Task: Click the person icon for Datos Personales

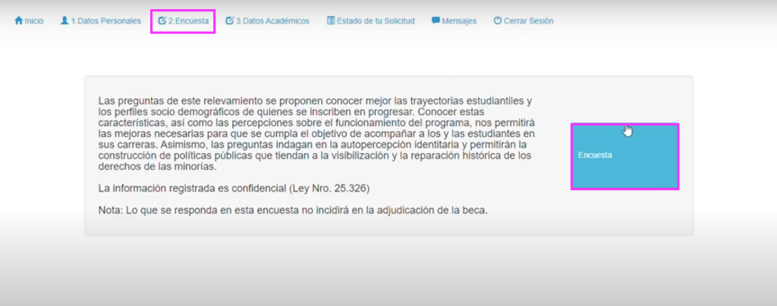Action: [64, 20]
